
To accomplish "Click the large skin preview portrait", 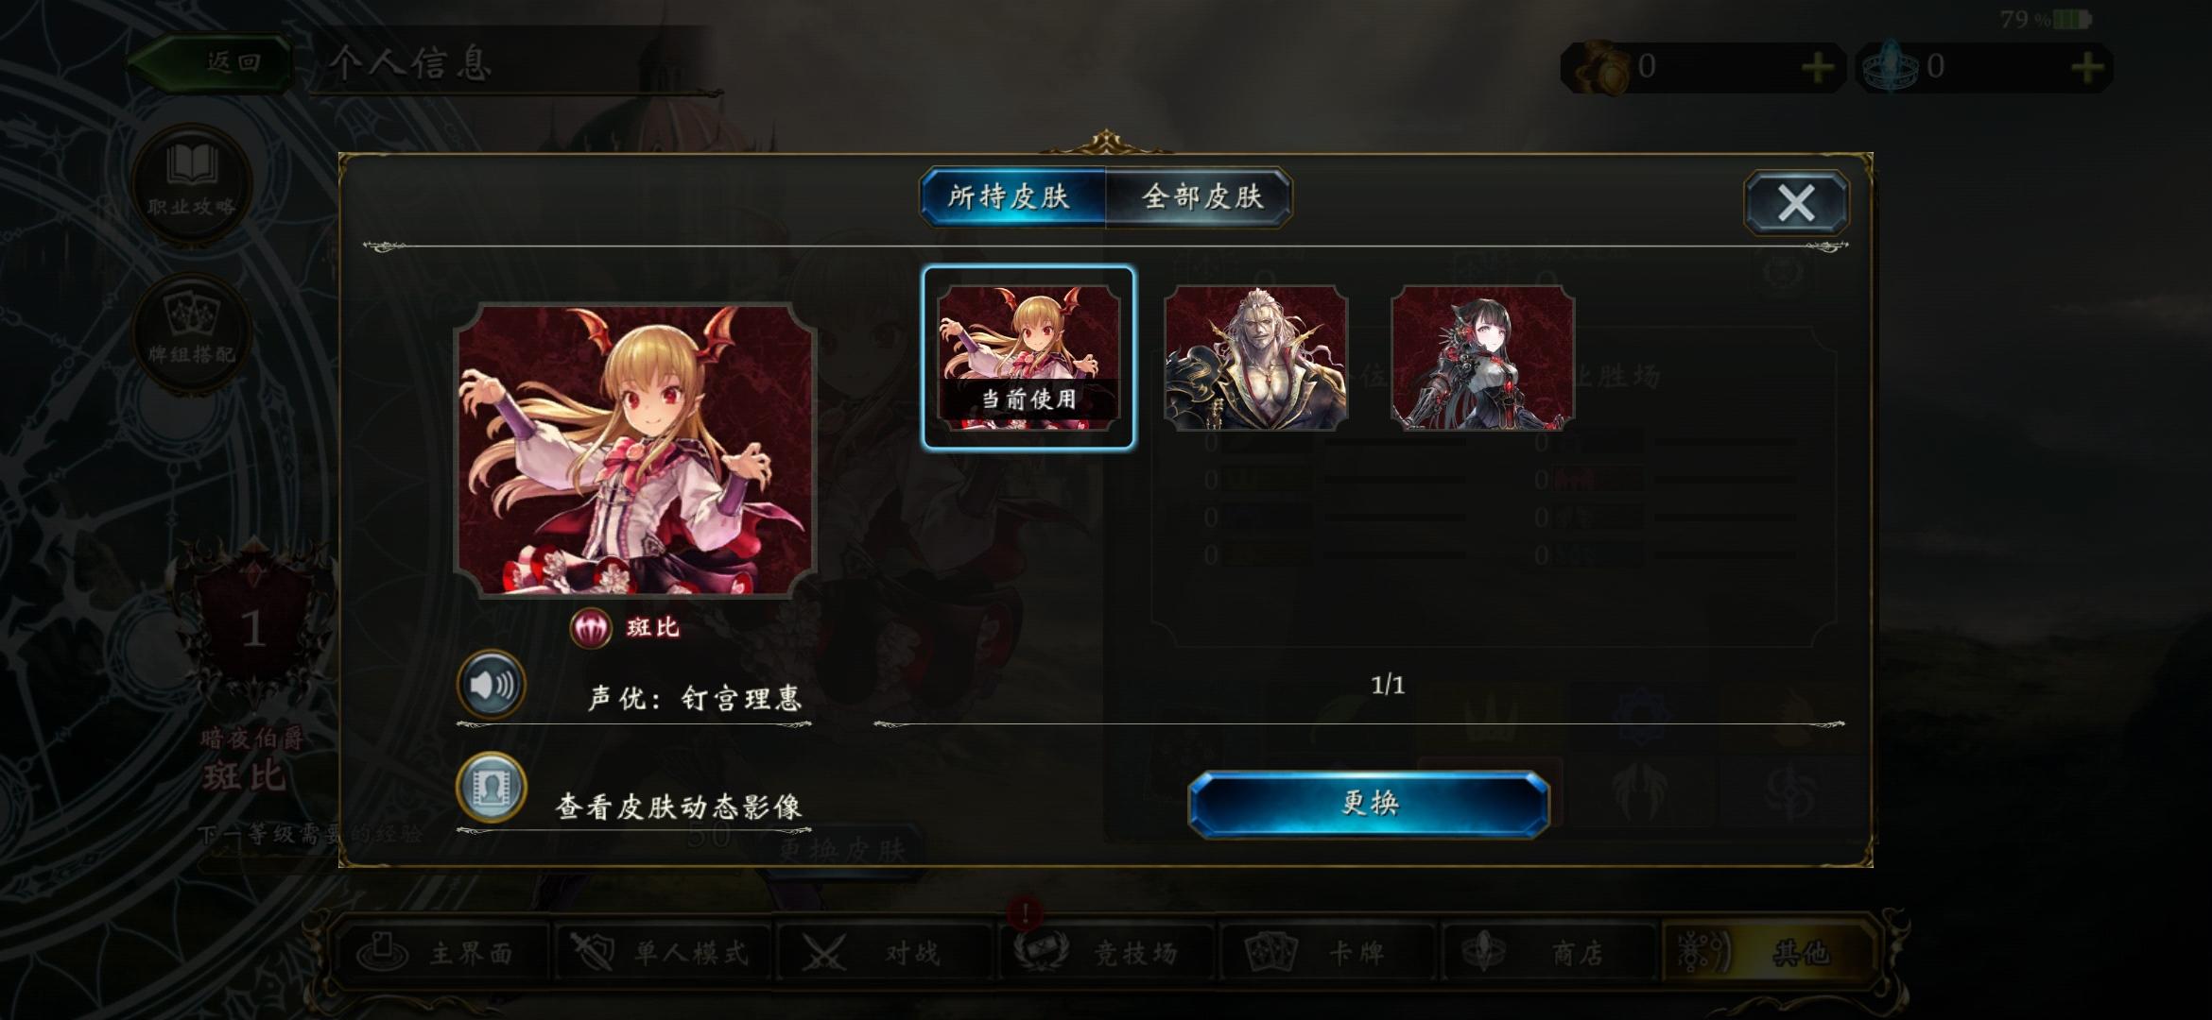I will click(636, 450).
